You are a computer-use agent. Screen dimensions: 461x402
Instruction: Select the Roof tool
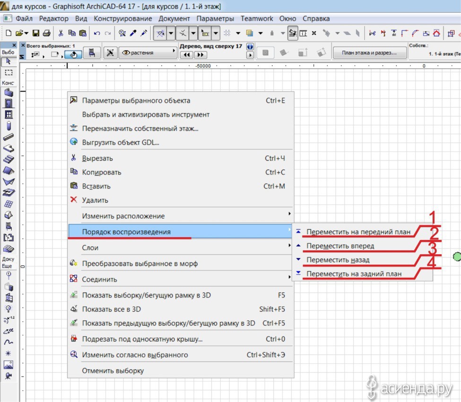pos(9,171)
